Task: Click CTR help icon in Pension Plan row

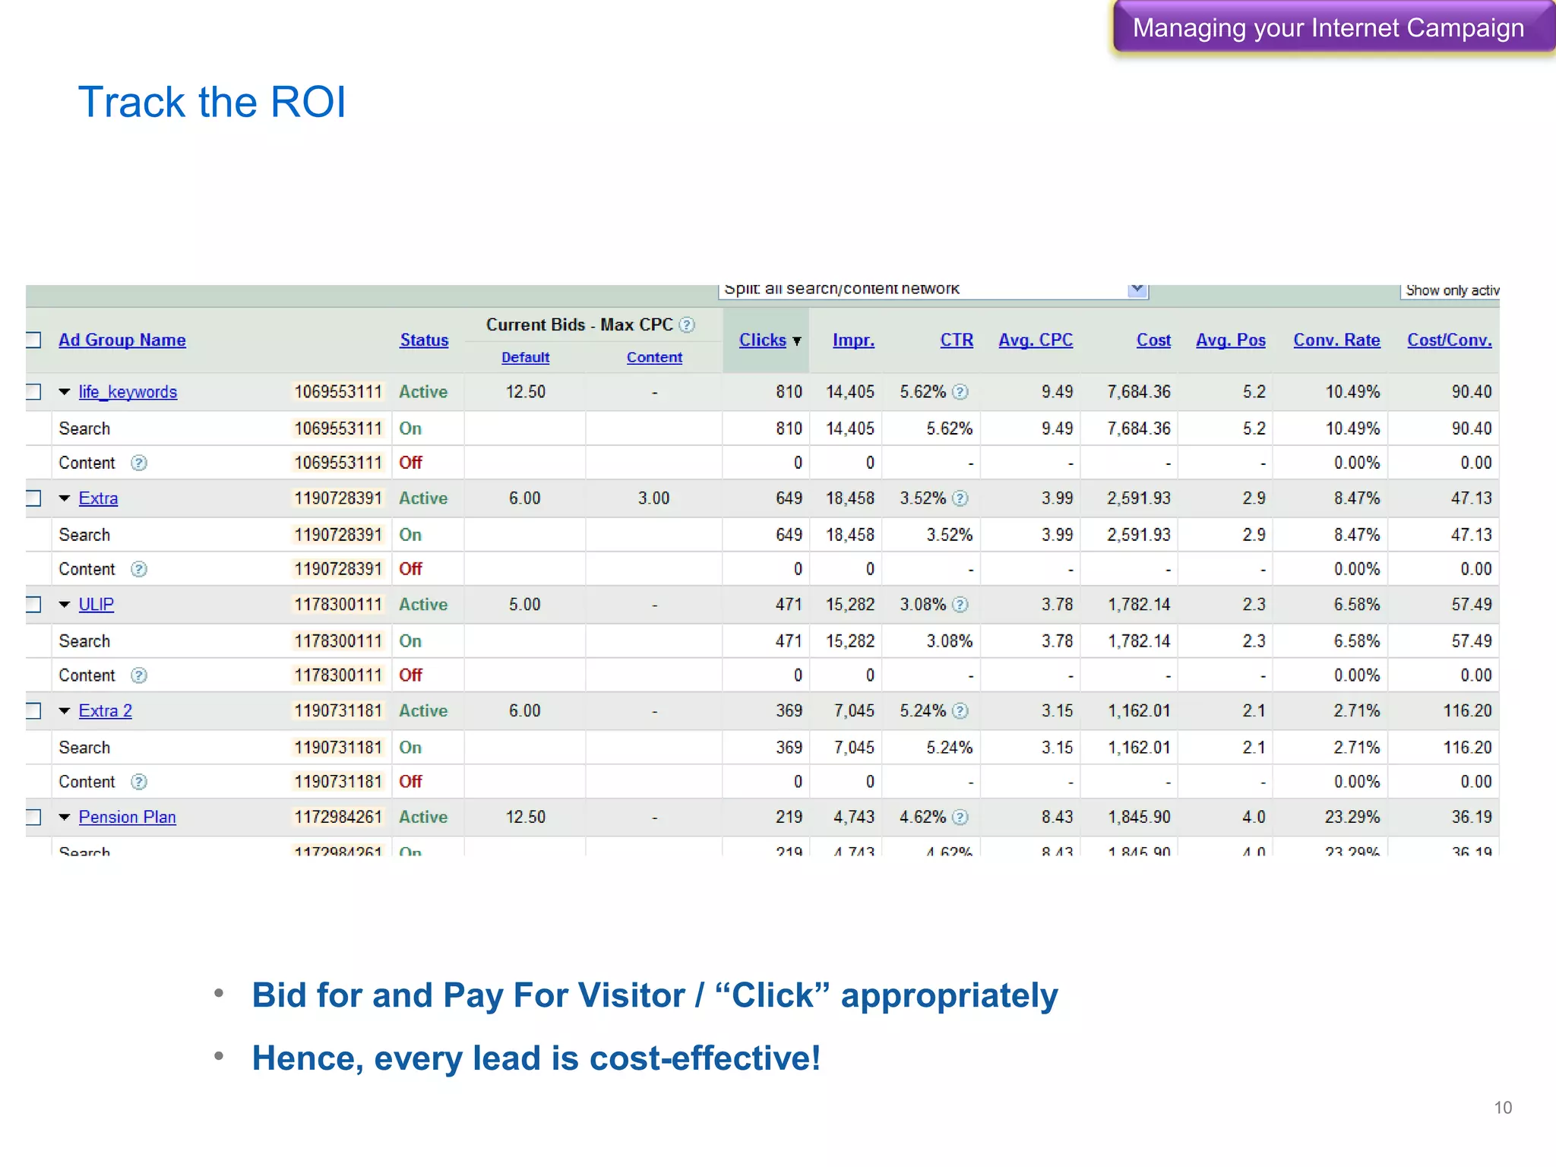Action: pos(960,818)
